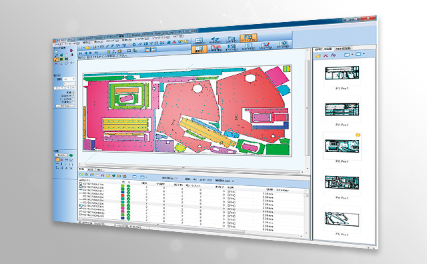Jump to first sheet with skip-back arrow
Viewport: 427px width, 264px height.
[x=81, y=53]
